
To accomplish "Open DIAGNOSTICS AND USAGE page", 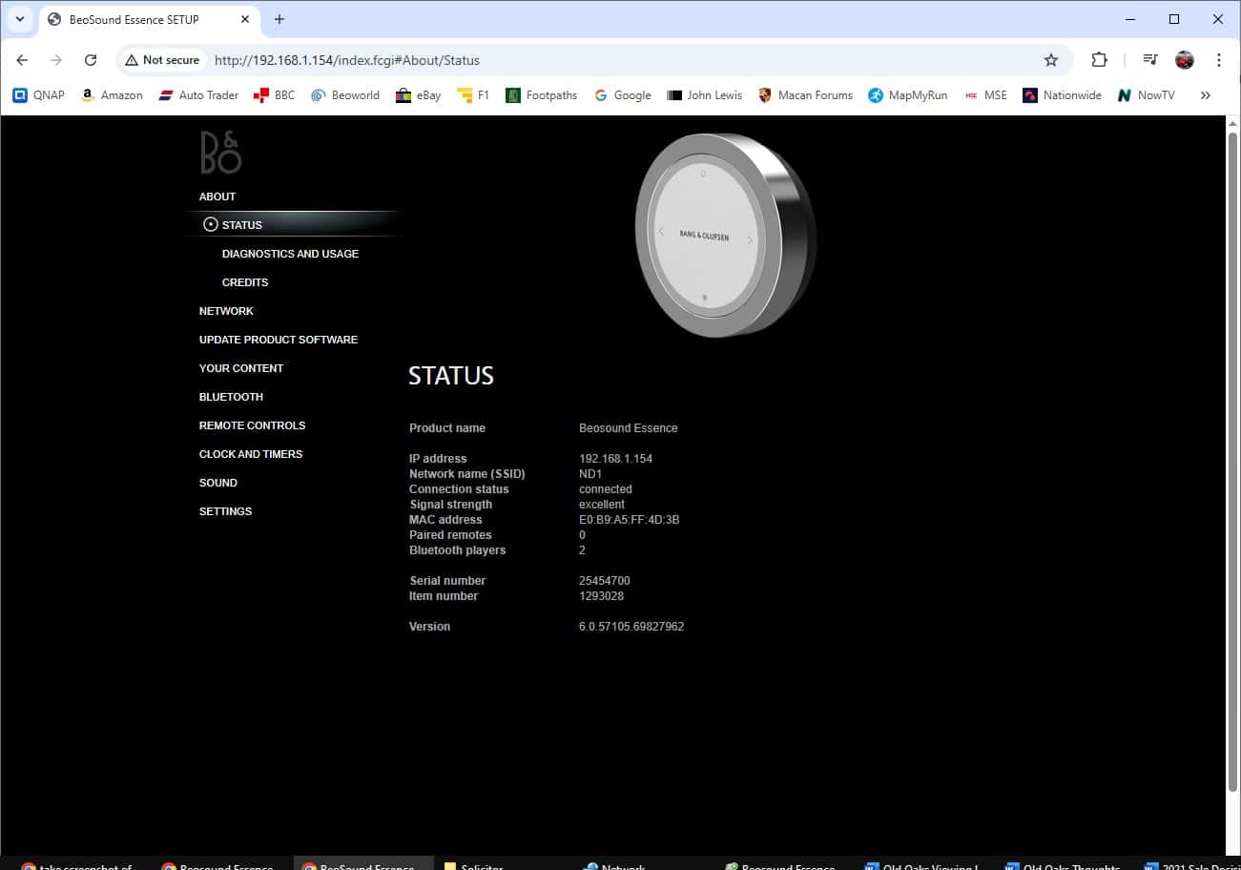I will click(290, 254).
